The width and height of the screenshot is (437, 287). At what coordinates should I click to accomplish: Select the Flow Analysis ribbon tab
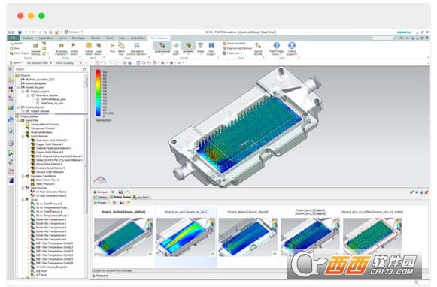pos(159,38)
